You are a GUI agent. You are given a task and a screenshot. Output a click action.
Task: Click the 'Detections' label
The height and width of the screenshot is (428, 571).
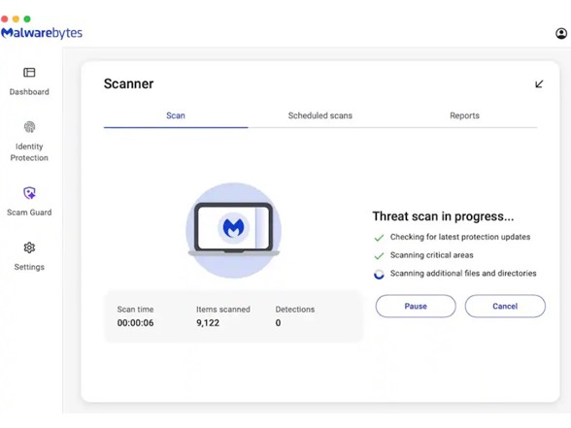295,310
